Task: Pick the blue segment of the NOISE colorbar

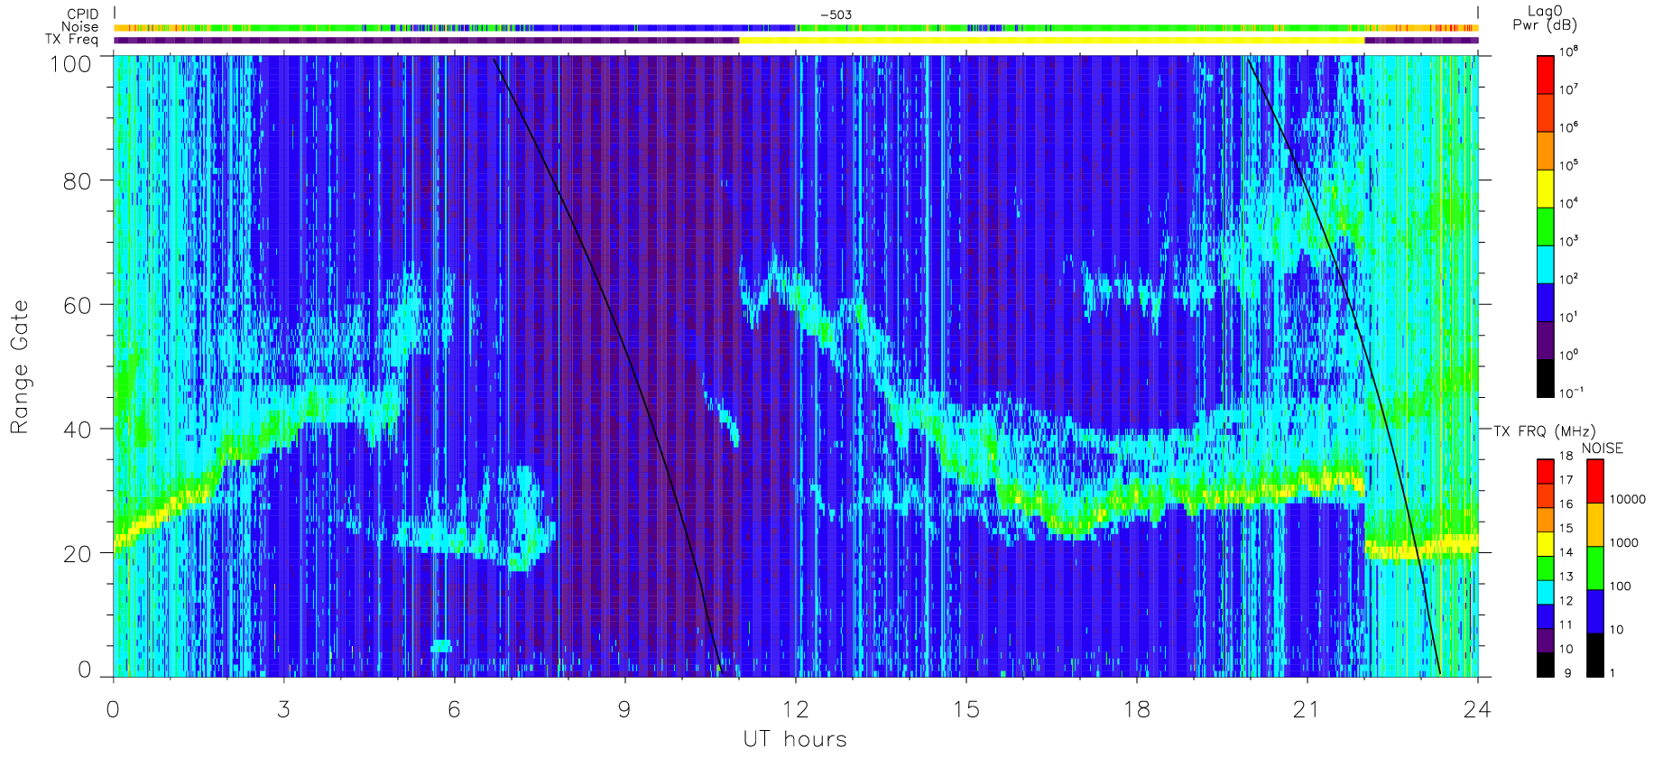Action: click(x=1595, y=611)
